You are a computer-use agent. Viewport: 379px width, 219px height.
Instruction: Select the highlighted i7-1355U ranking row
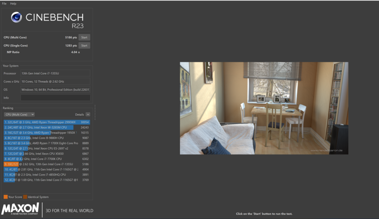[47, 164]
